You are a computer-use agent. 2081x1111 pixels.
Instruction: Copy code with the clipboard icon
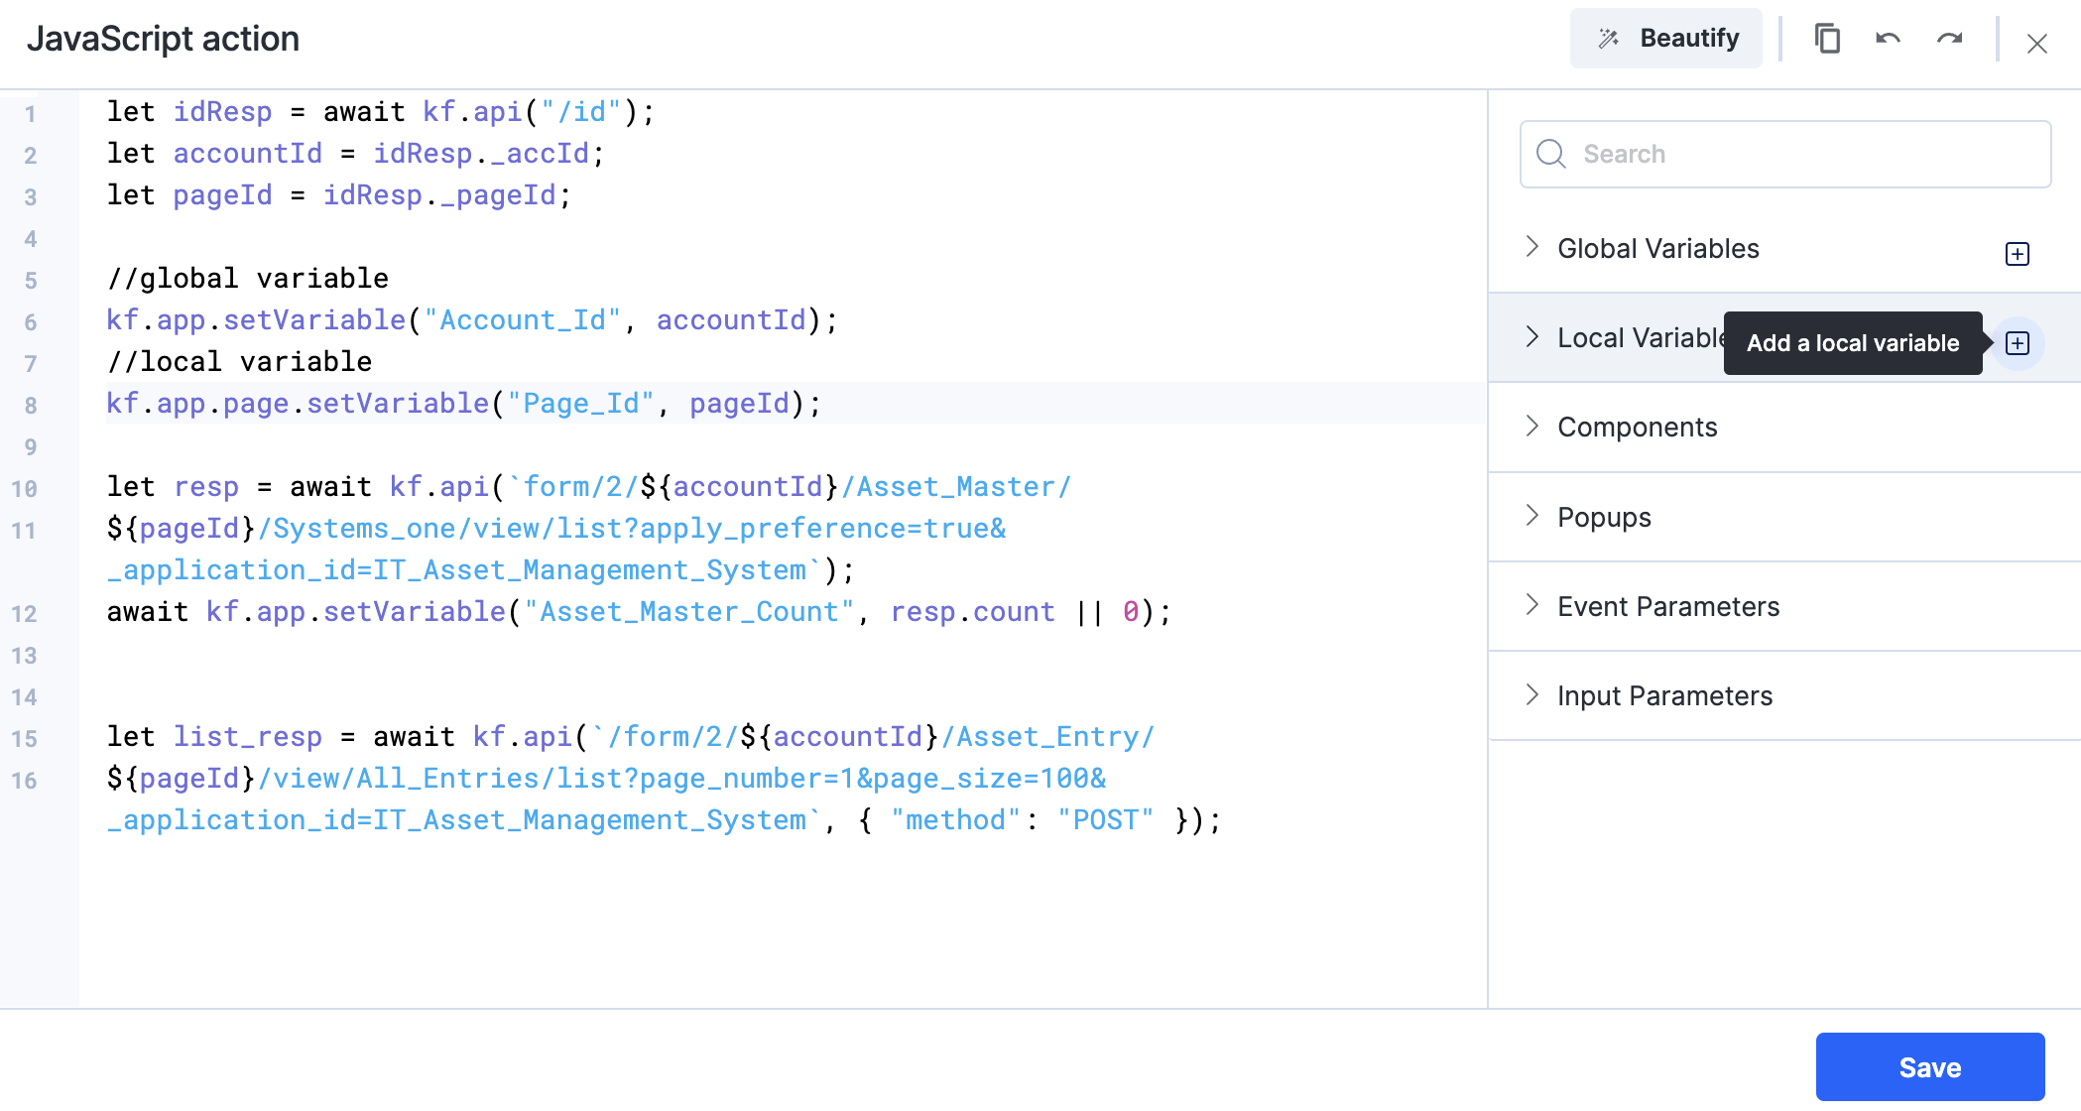point(1827,39)
